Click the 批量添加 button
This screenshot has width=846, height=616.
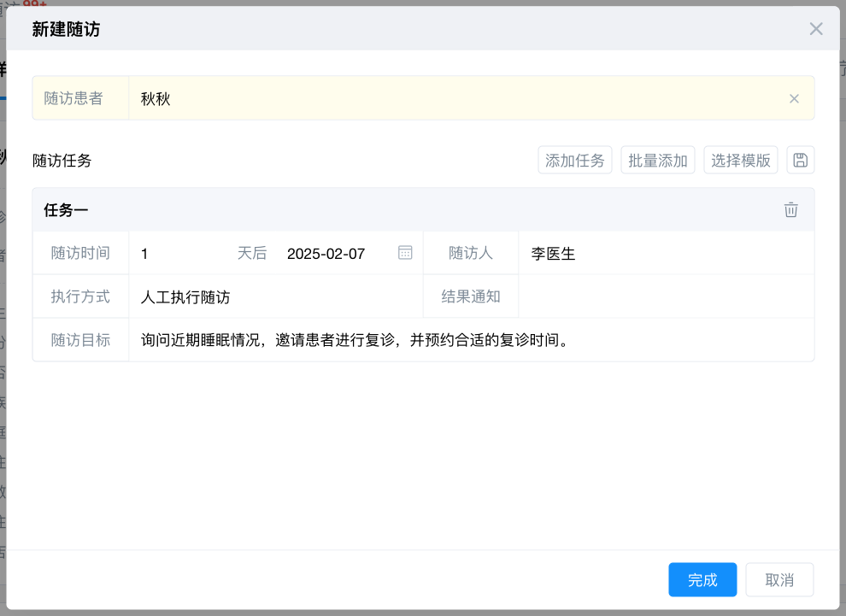658,161
